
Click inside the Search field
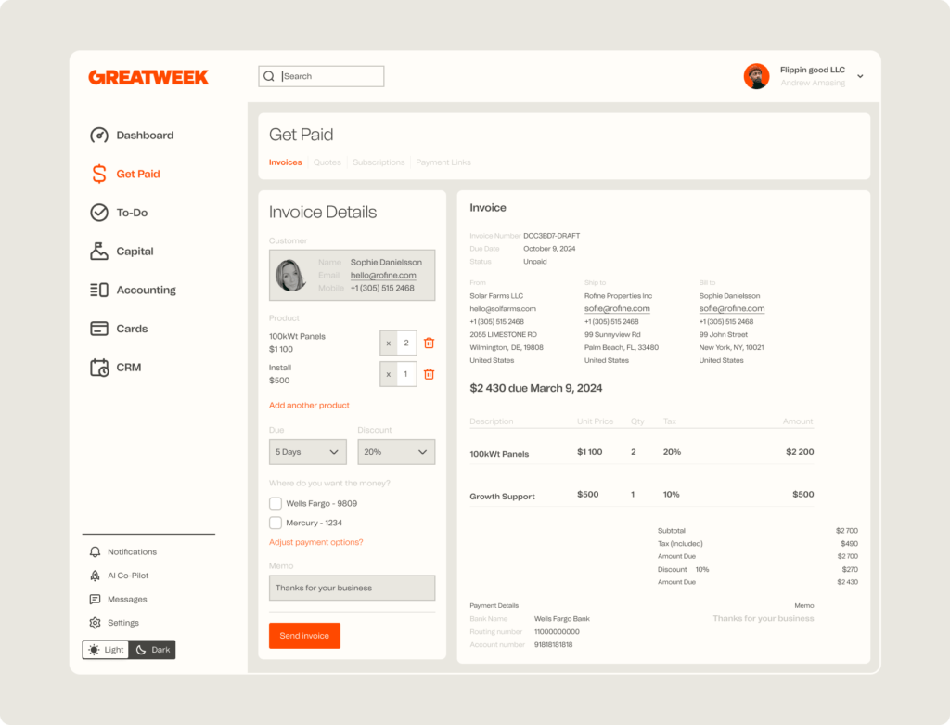(x=320, y=75)
